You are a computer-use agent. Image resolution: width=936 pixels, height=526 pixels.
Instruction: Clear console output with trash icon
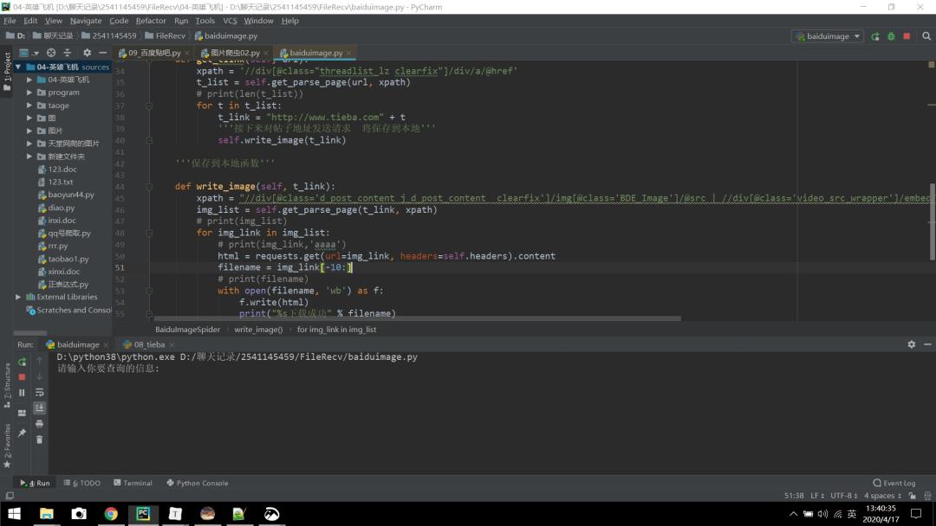coord(39,439)
